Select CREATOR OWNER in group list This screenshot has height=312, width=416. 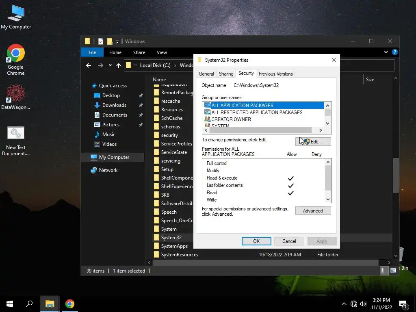click(231, 119)
